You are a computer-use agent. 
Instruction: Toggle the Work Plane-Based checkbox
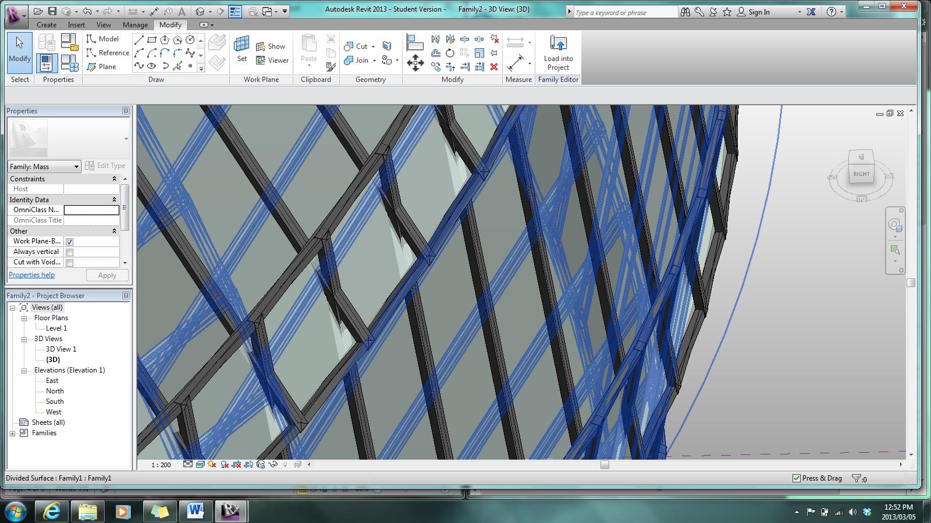(70, 241)
